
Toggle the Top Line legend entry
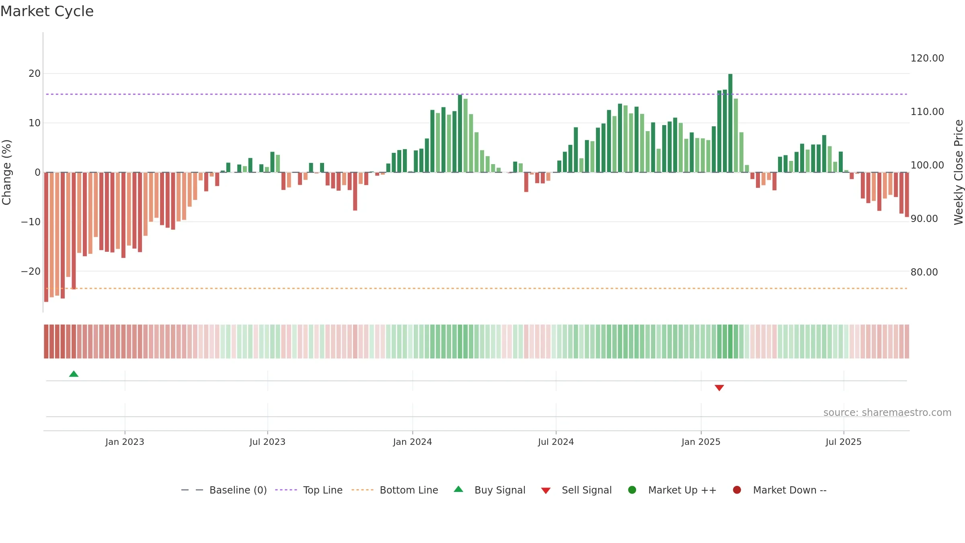pos(309,490)
